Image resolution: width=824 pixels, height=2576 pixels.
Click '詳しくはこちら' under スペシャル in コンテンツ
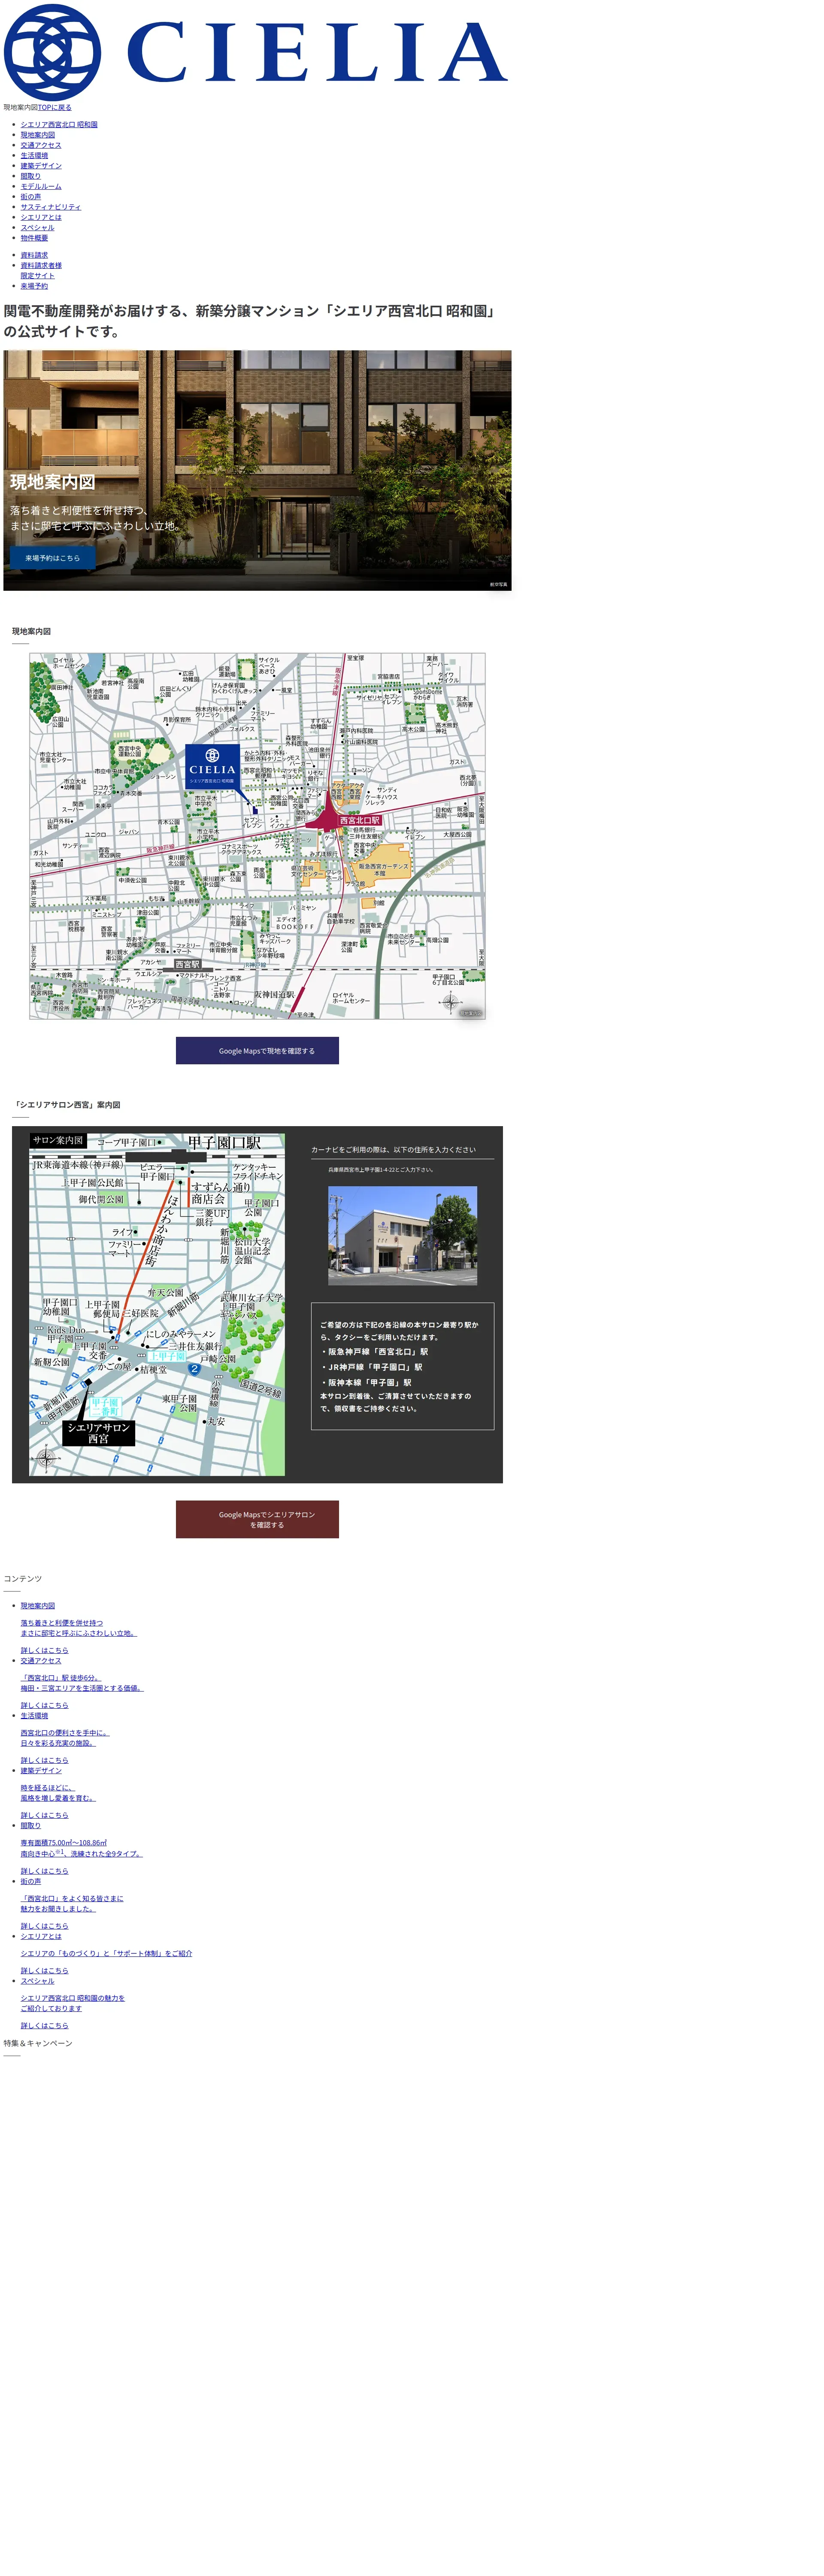tap(45, 2025)
